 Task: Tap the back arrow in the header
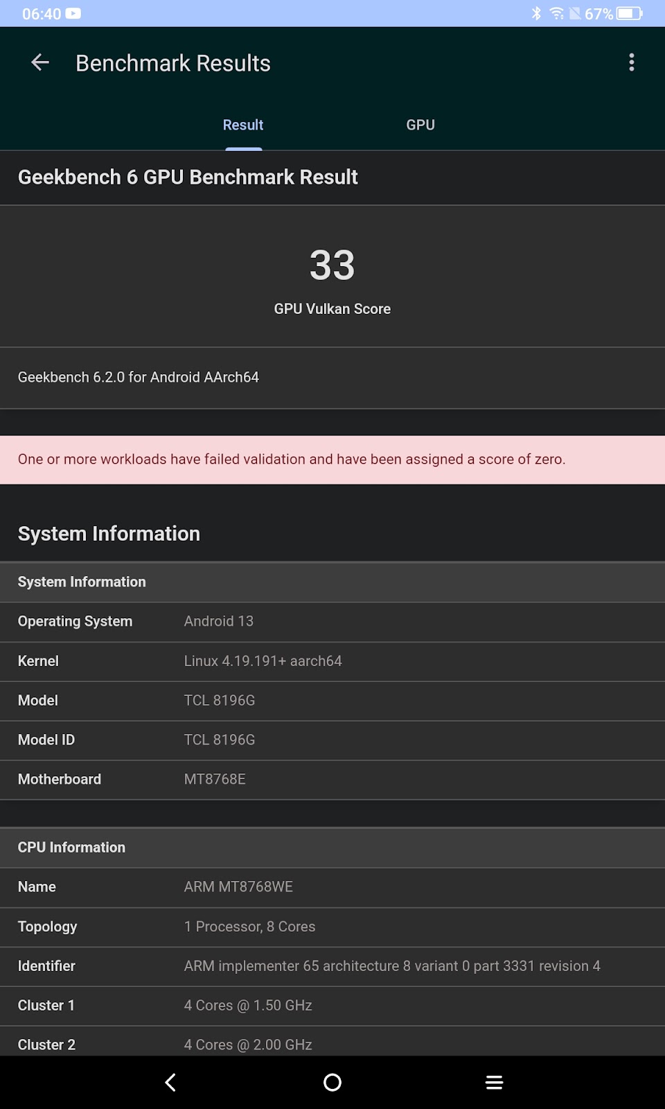point(40,62)
